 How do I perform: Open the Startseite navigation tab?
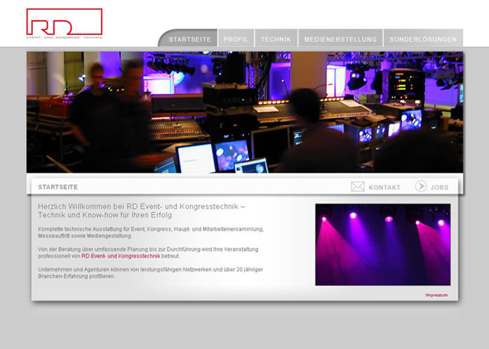coord(188,38)
